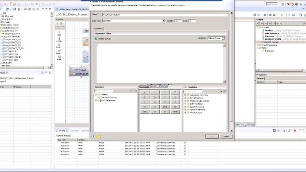Image resolution: width=306 pixels, height=172 pixels.
Task: Select the _001bh_Demo_Trainer editor tab
Action: point(72,9)
